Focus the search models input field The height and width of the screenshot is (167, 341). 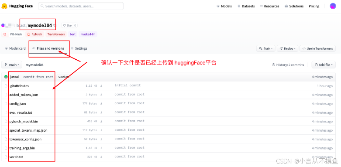pyautogui.click(x=81, y=6)
